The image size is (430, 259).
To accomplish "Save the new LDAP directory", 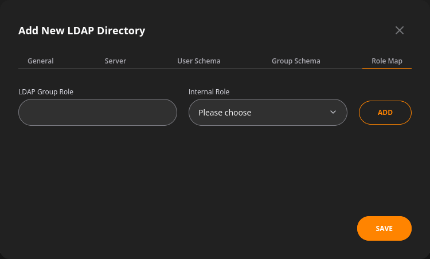I will pyautogui.click(x=384, y=228).
